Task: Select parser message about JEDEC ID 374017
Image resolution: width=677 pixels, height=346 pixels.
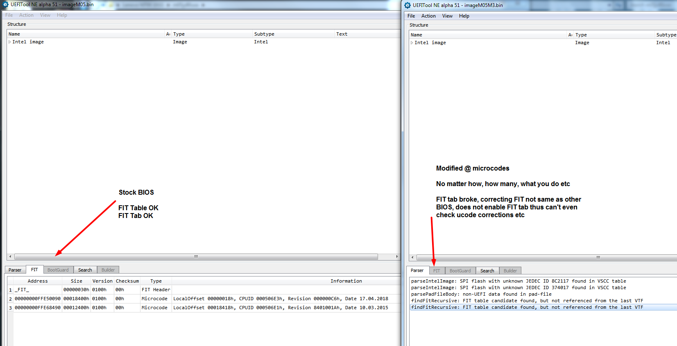Action: pos(519,288)
